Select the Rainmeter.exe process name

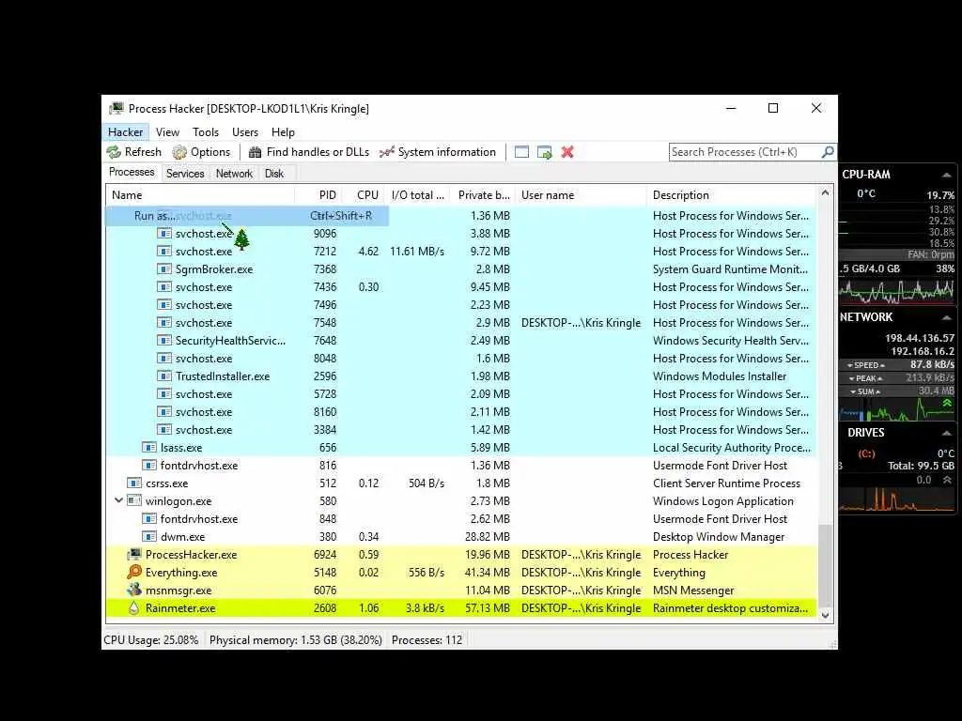(x=179, y=608)
